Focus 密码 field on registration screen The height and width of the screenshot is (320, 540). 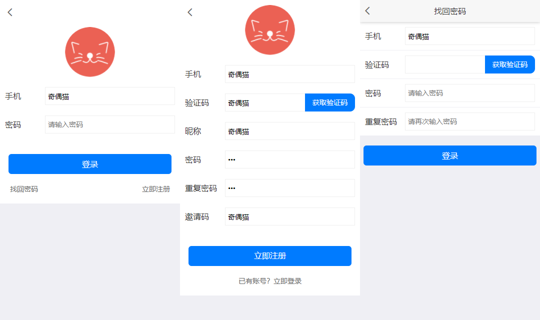[x=290, y=159]
